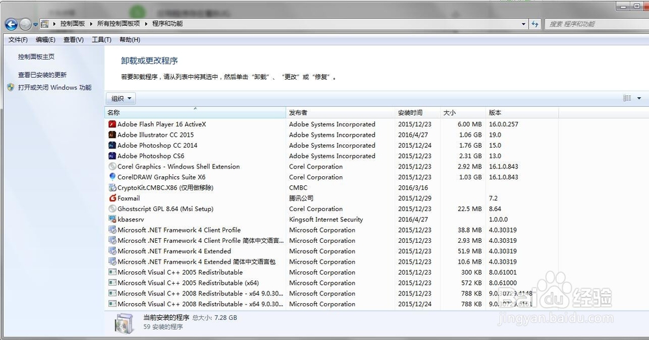Sort by the 安装时间 column header
649x340 pixels.
[417, 113]
